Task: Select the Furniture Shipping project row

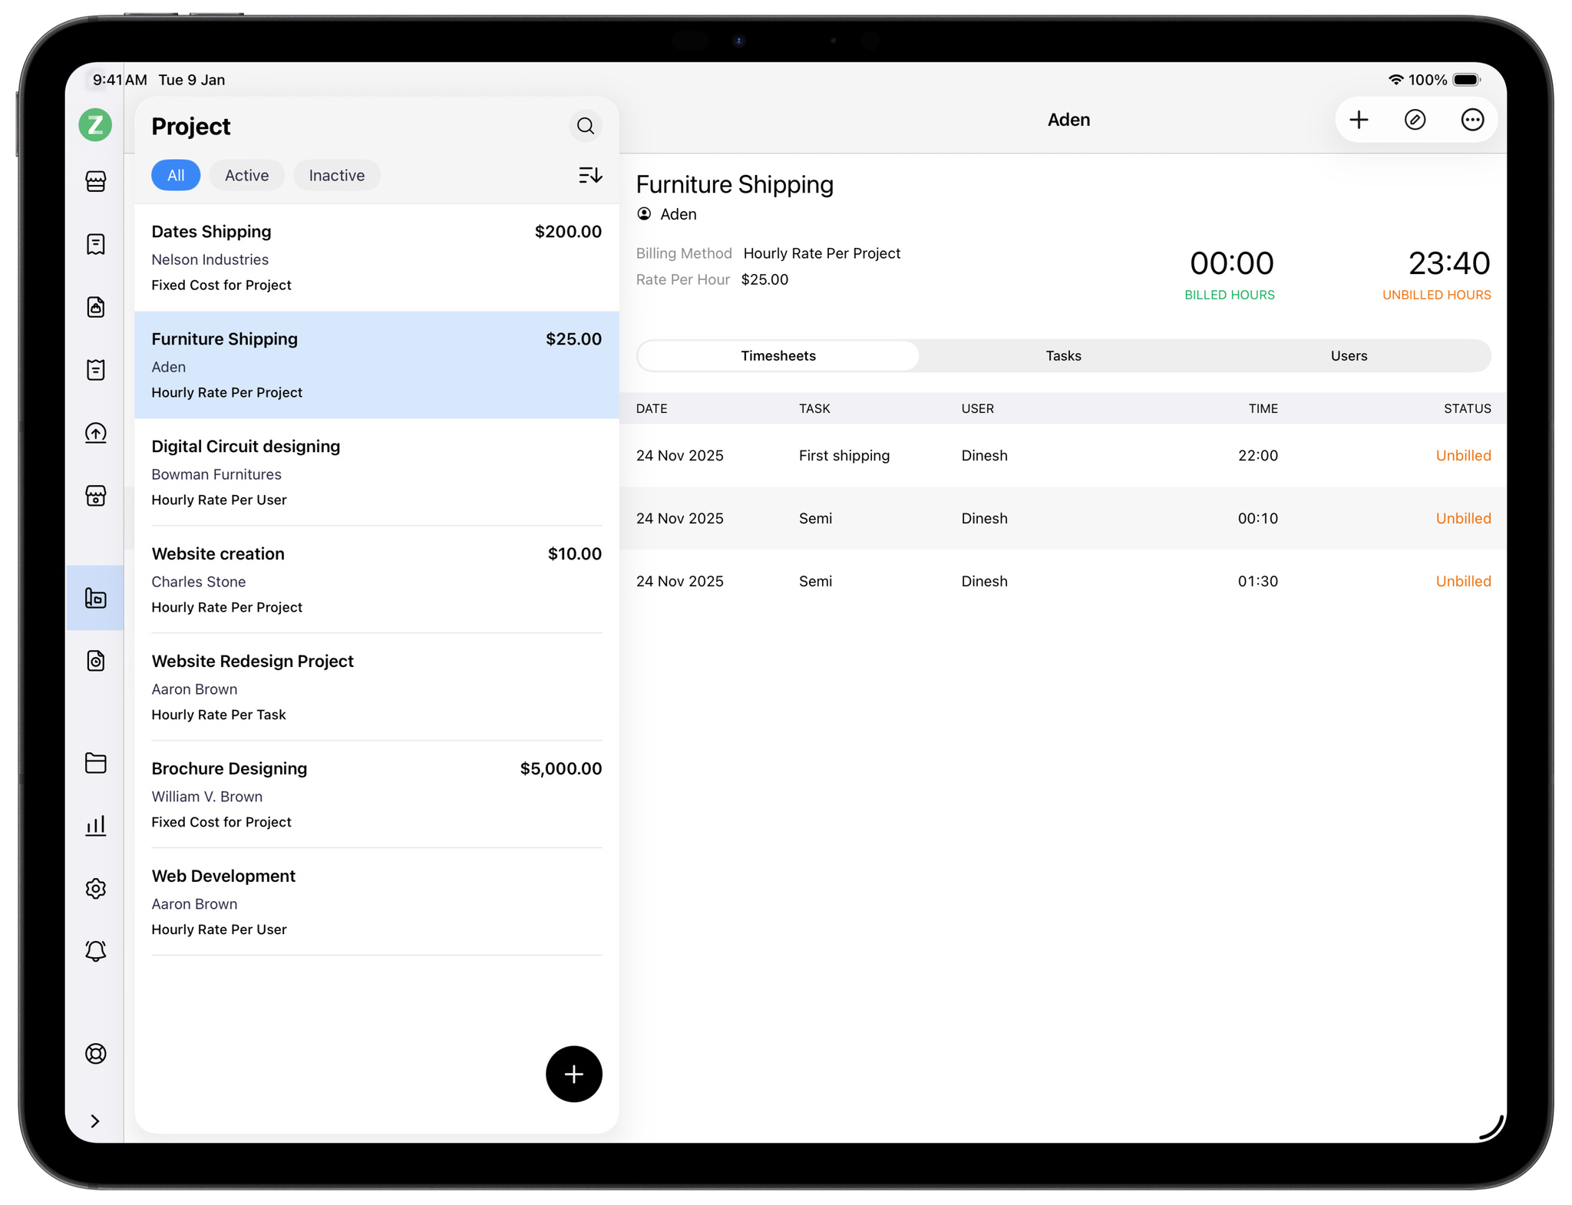Action: pyautogui.click(x=376, y=365)
